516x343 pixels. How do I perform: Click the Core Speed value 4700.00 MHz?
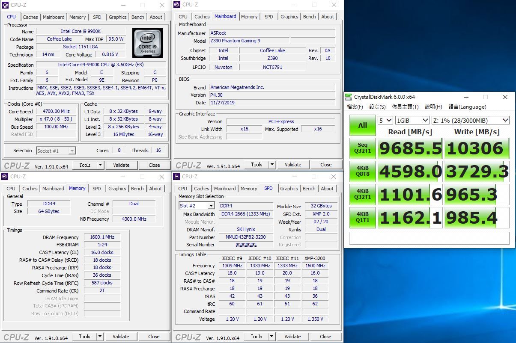57,111
